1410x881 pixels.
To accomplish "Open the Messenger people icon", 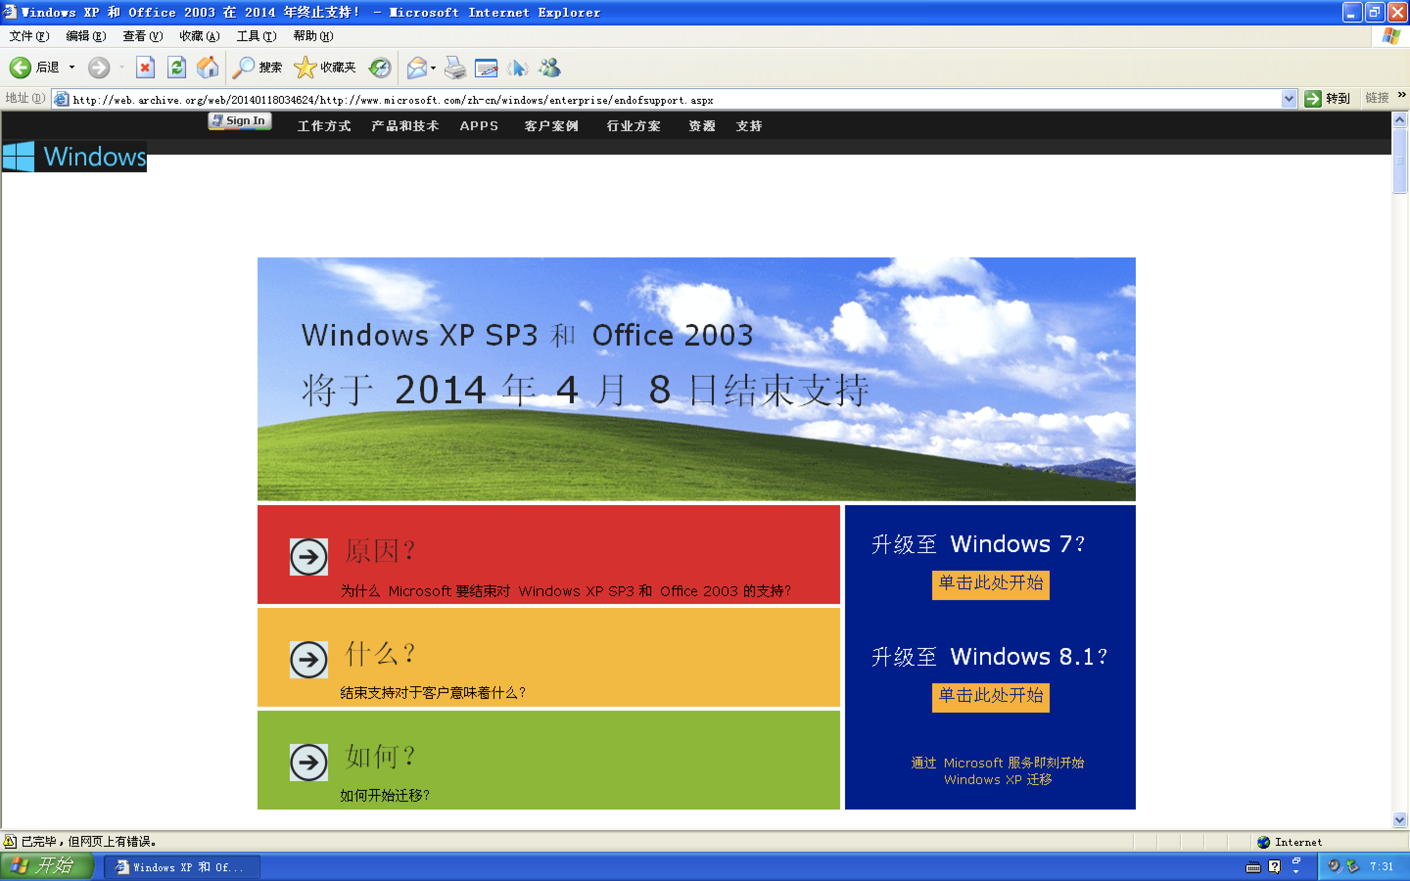I will [x=549, y=68].
